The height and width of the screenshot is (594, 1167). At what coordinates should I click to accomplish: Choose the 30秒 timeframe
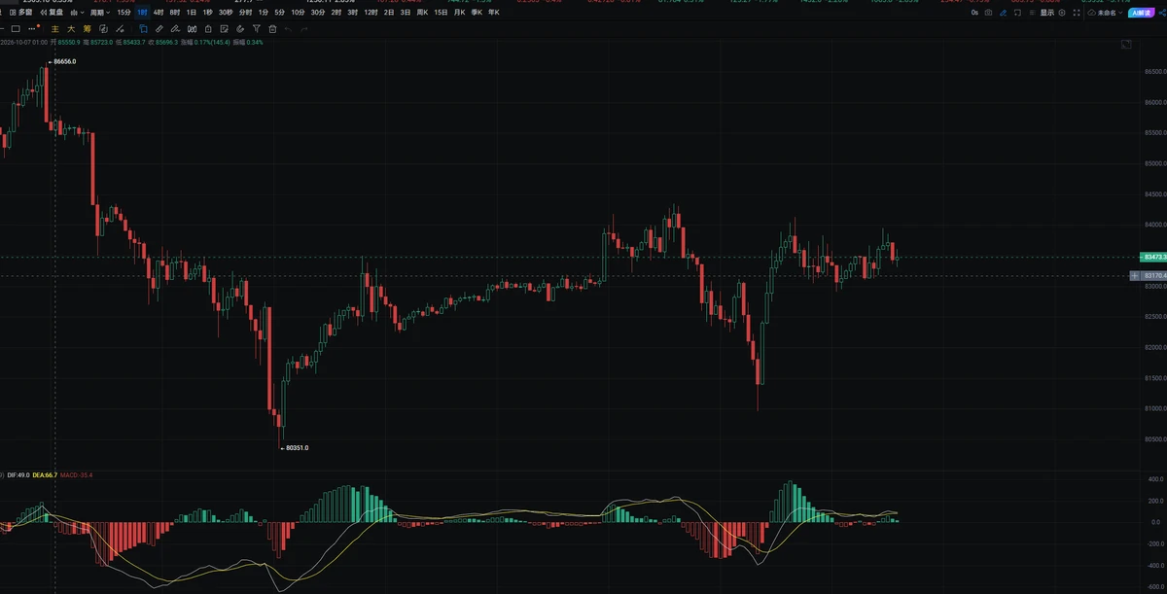[x=226, y=13]
